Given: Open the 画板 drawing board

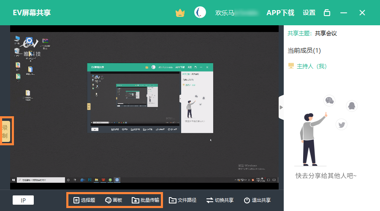Looking at the screenshot, I should click(113, 200).
